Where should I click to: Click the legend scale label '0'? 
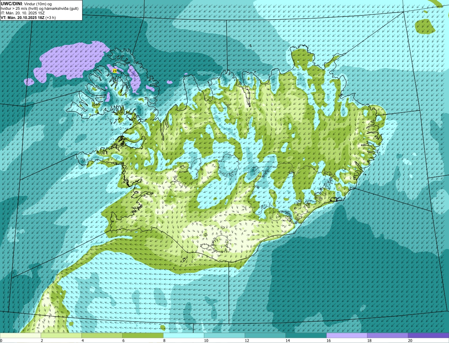[1, 341]
